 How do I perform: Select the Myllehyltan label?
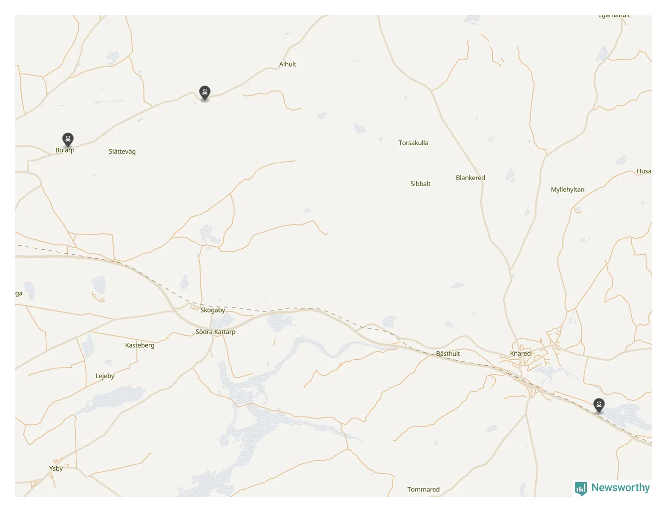(x=567, y=190)
